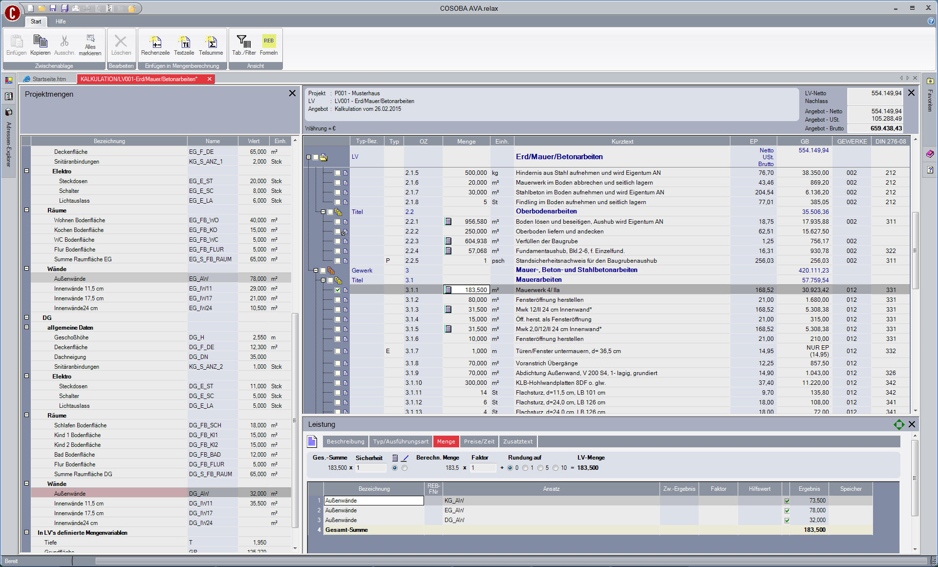Viewport: 938px width, 567px height.
Task: Select Rundung auf 1 radio button
Action: [525, 468]
